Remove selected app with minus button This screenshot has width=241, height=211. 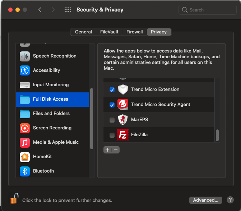(116, 150)
